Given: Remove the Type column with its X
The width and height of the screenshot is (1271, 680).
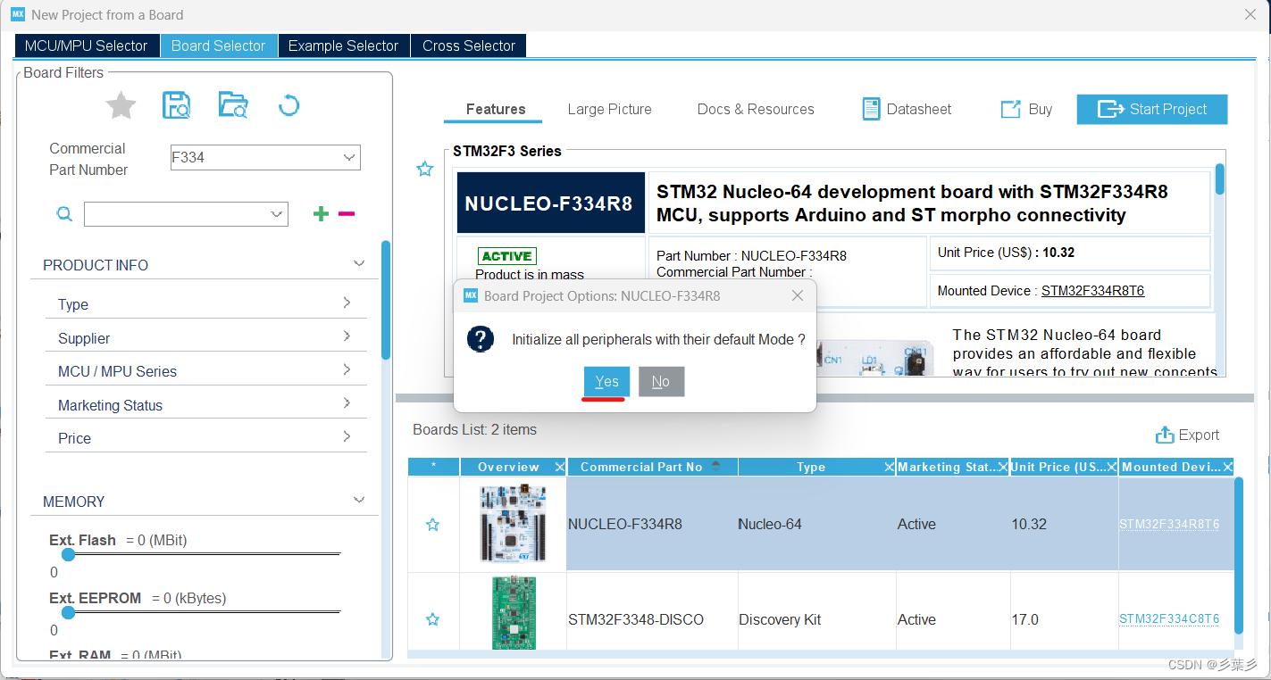Looking at the screenshot, I should 890,467.
